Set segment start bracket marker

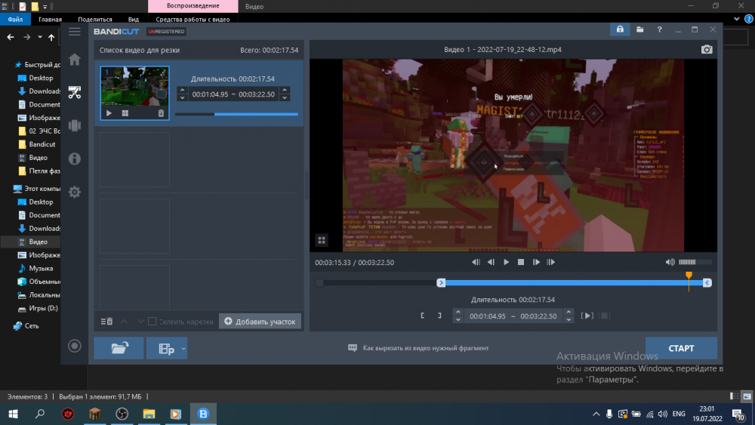click(422, 316)
